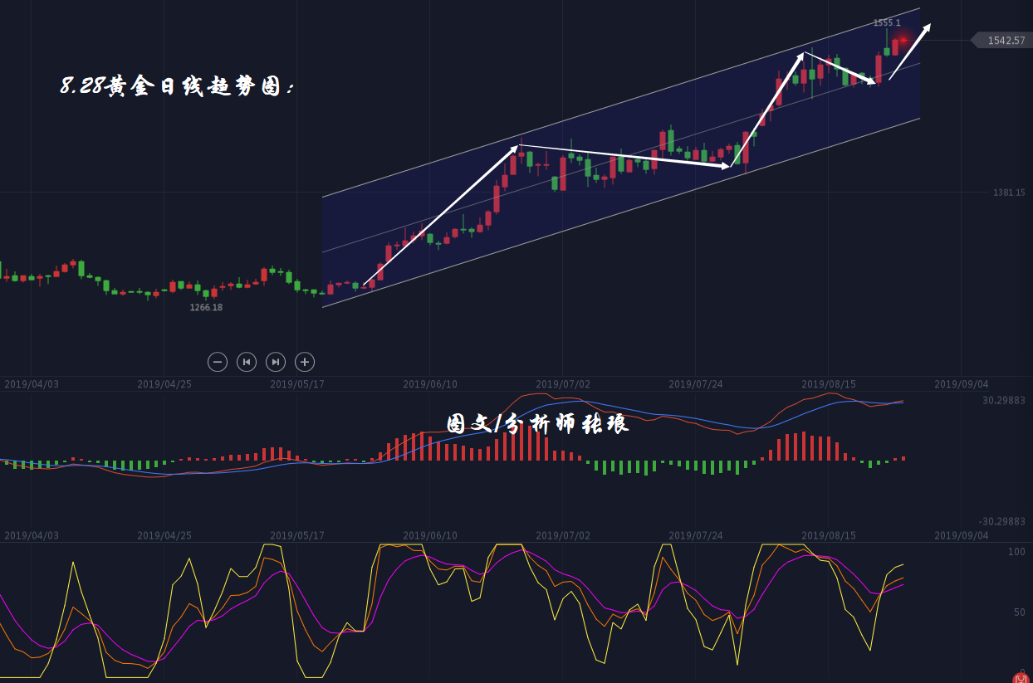1033x683 pixels.
Task: Click the glowing red current price dot
Action: (903, 39)
